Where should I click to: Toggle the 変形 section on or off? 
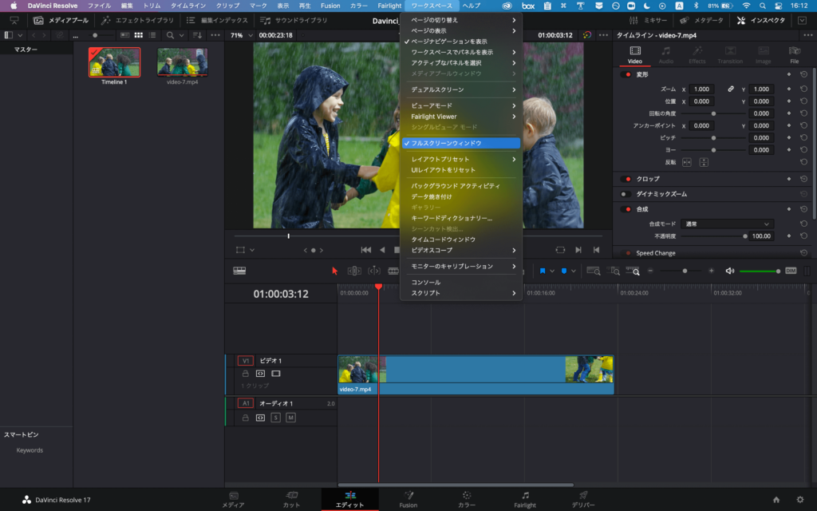point(626,74)
